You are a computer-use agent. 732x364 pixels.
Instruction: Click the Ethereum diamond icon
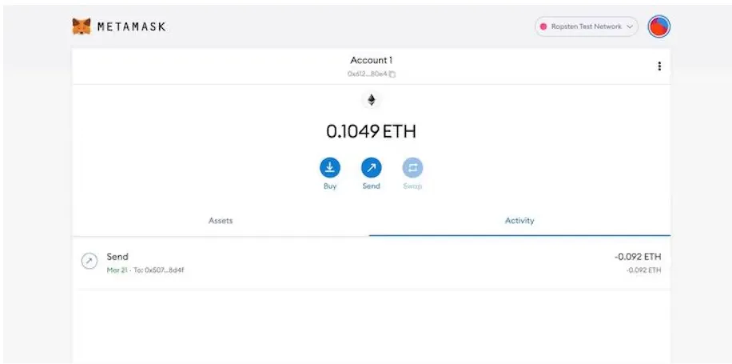pos(371,100)
